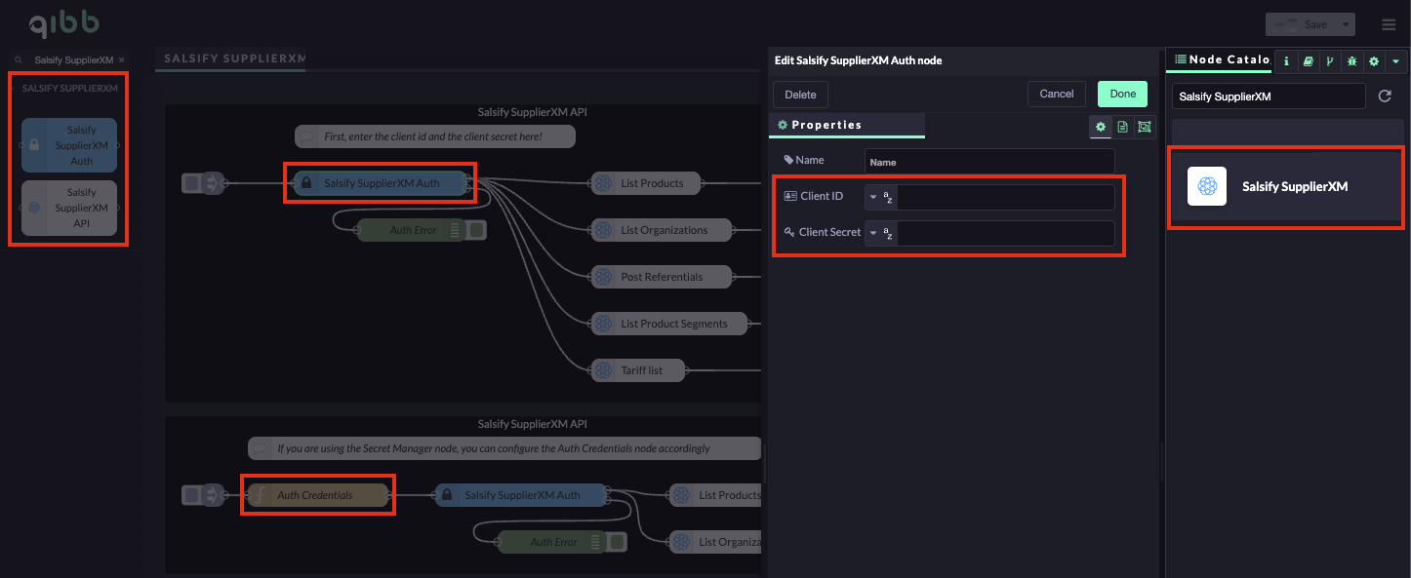Show the node appearance settings icon
1411x578 pixels.
1144,127
